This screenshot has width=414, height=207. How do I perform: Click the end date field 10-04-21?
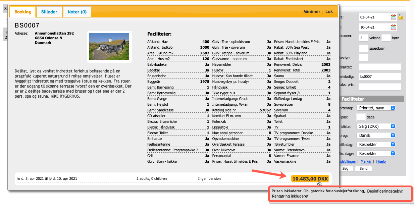coord(374,27)
